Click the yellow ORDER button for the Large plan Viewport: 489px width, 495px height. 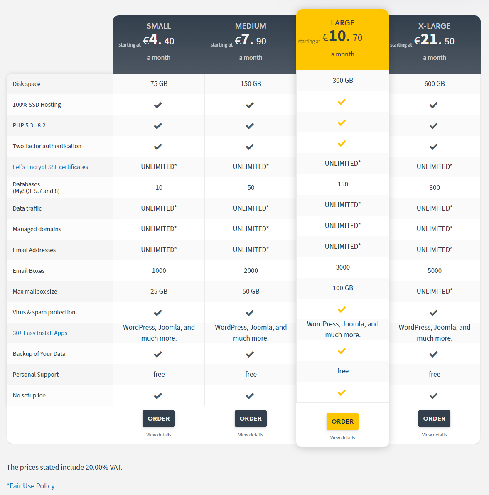point(342,421)
